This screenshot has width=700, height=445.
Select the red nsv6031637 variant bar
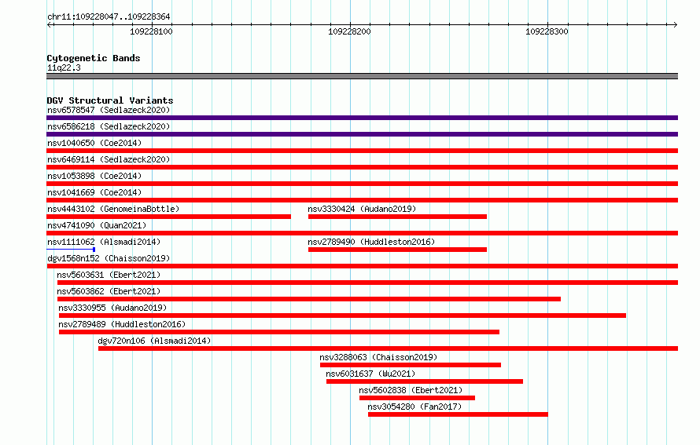(425, 381)
